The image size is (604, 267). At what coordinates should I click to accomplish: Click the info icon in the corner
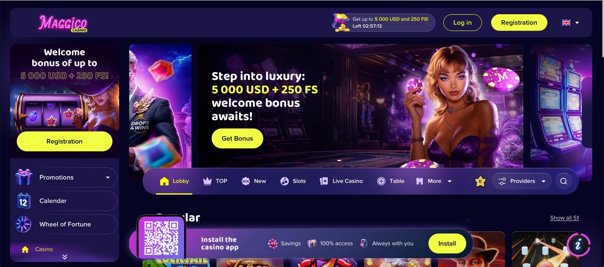(578, 245)
